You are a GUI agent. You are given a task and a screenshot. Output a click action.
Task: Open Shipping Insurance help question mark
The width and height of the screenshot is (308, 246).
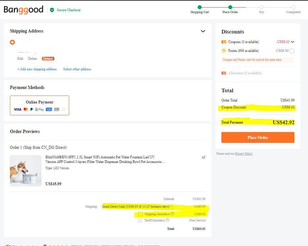tap(172, 214)
